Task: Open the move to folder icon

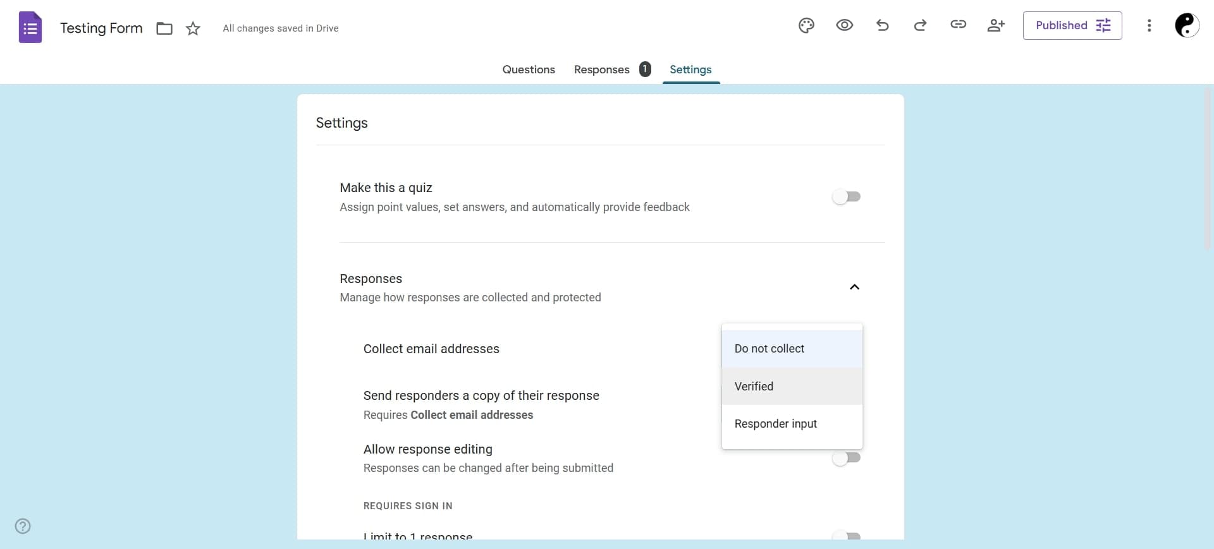Action: point(164,28)
